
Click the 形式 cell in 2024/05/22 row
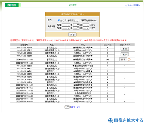click(52, 63)
